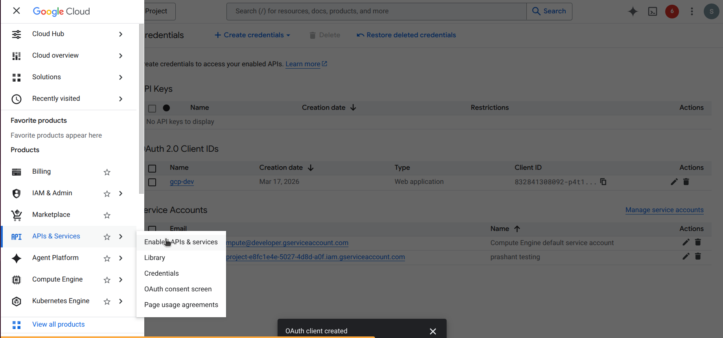This screenshot has width=723, height=338.
Task: Click the navigation menu scrollbar
Action: click(142, 109)
